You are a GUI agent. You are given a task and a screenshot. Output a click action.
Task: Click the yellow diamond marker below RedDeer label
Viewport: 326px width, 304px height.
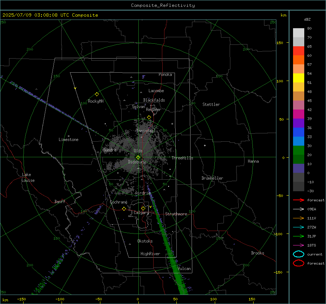point(149,117)
